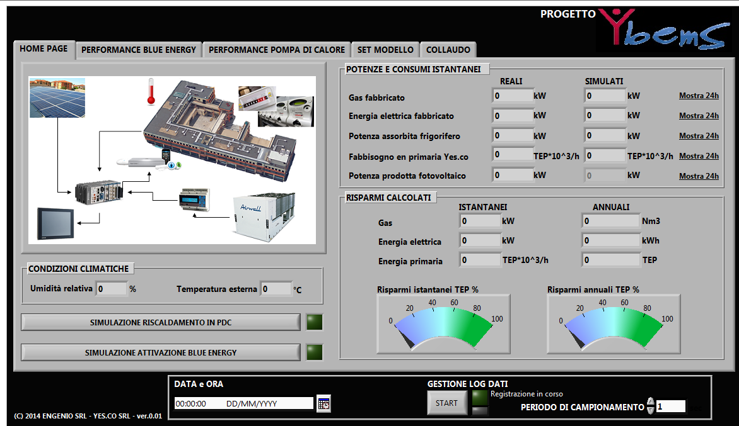Screen dimensions: 739x426
Task: Click REALI field for Potenza assorbita frigorifero
Action: [x=513, y=136]
